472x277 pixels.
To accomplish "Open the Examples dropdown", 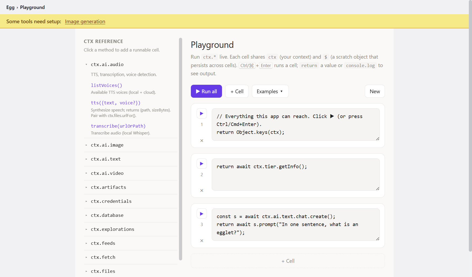I will 270,91.
